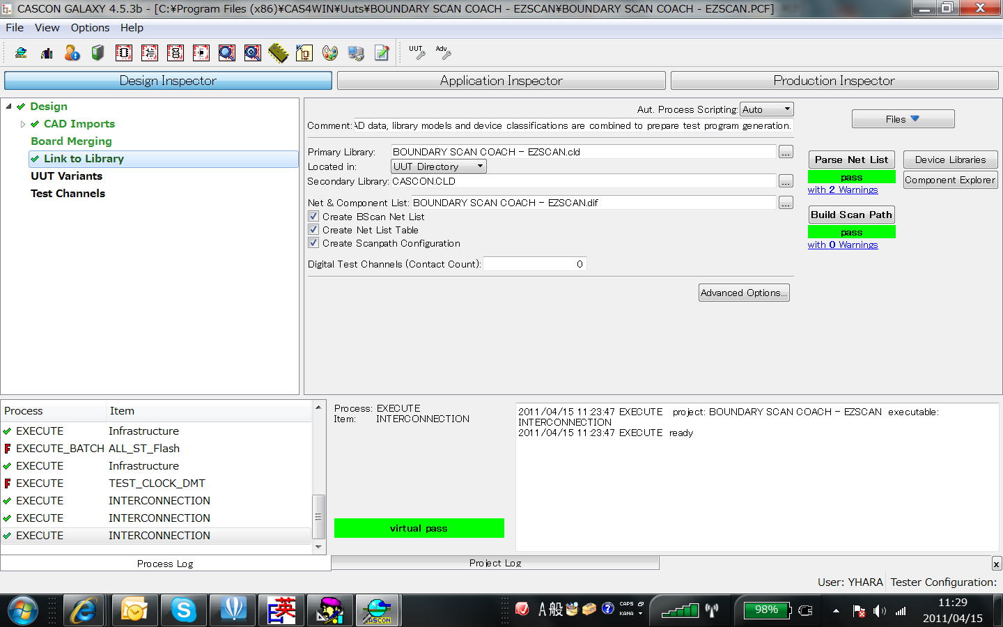Image resolution: width=1003 pixels, height=627 pixels.
Task: Open the user info toolbar icon
Action: 72,53
